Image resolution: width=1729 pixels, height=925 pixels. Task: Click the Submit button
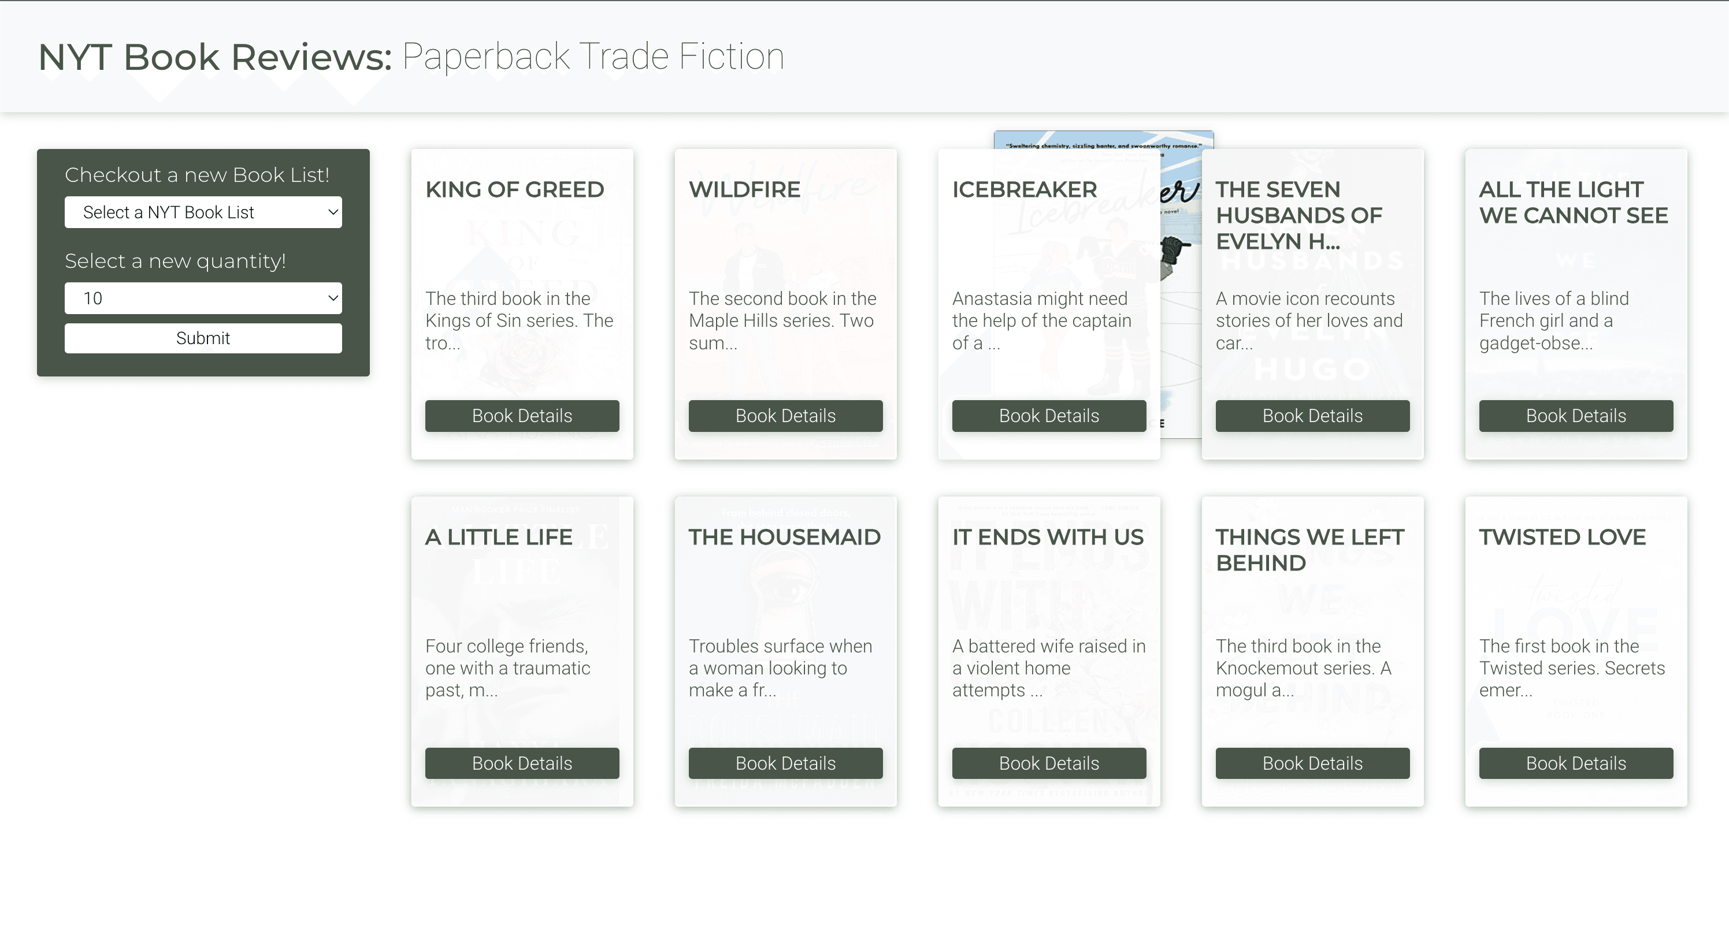(202, 338)
